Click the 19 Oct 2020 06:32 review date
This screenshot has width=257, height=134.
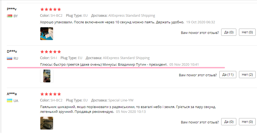pos(201,22)
